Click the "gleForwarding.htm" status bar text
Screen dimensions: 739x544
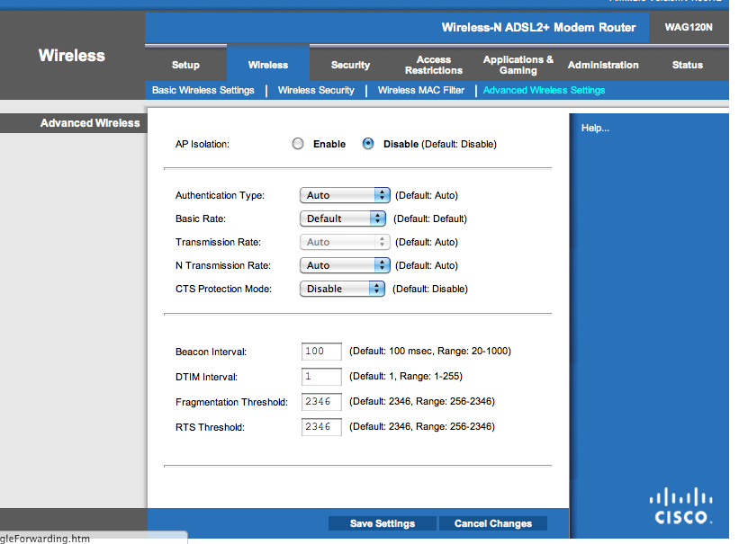(45, 539)
